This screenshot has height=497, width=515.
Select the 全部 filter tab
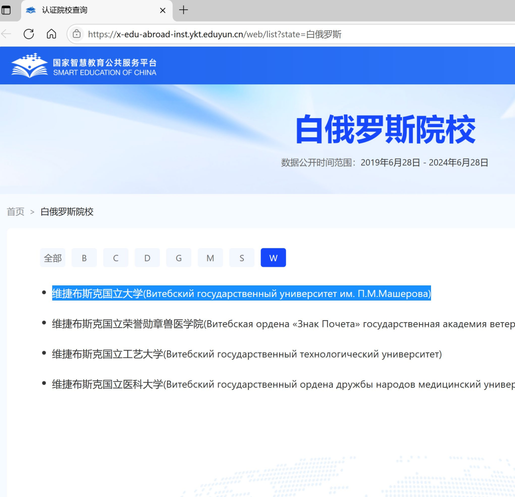click(x=53, y=258)
